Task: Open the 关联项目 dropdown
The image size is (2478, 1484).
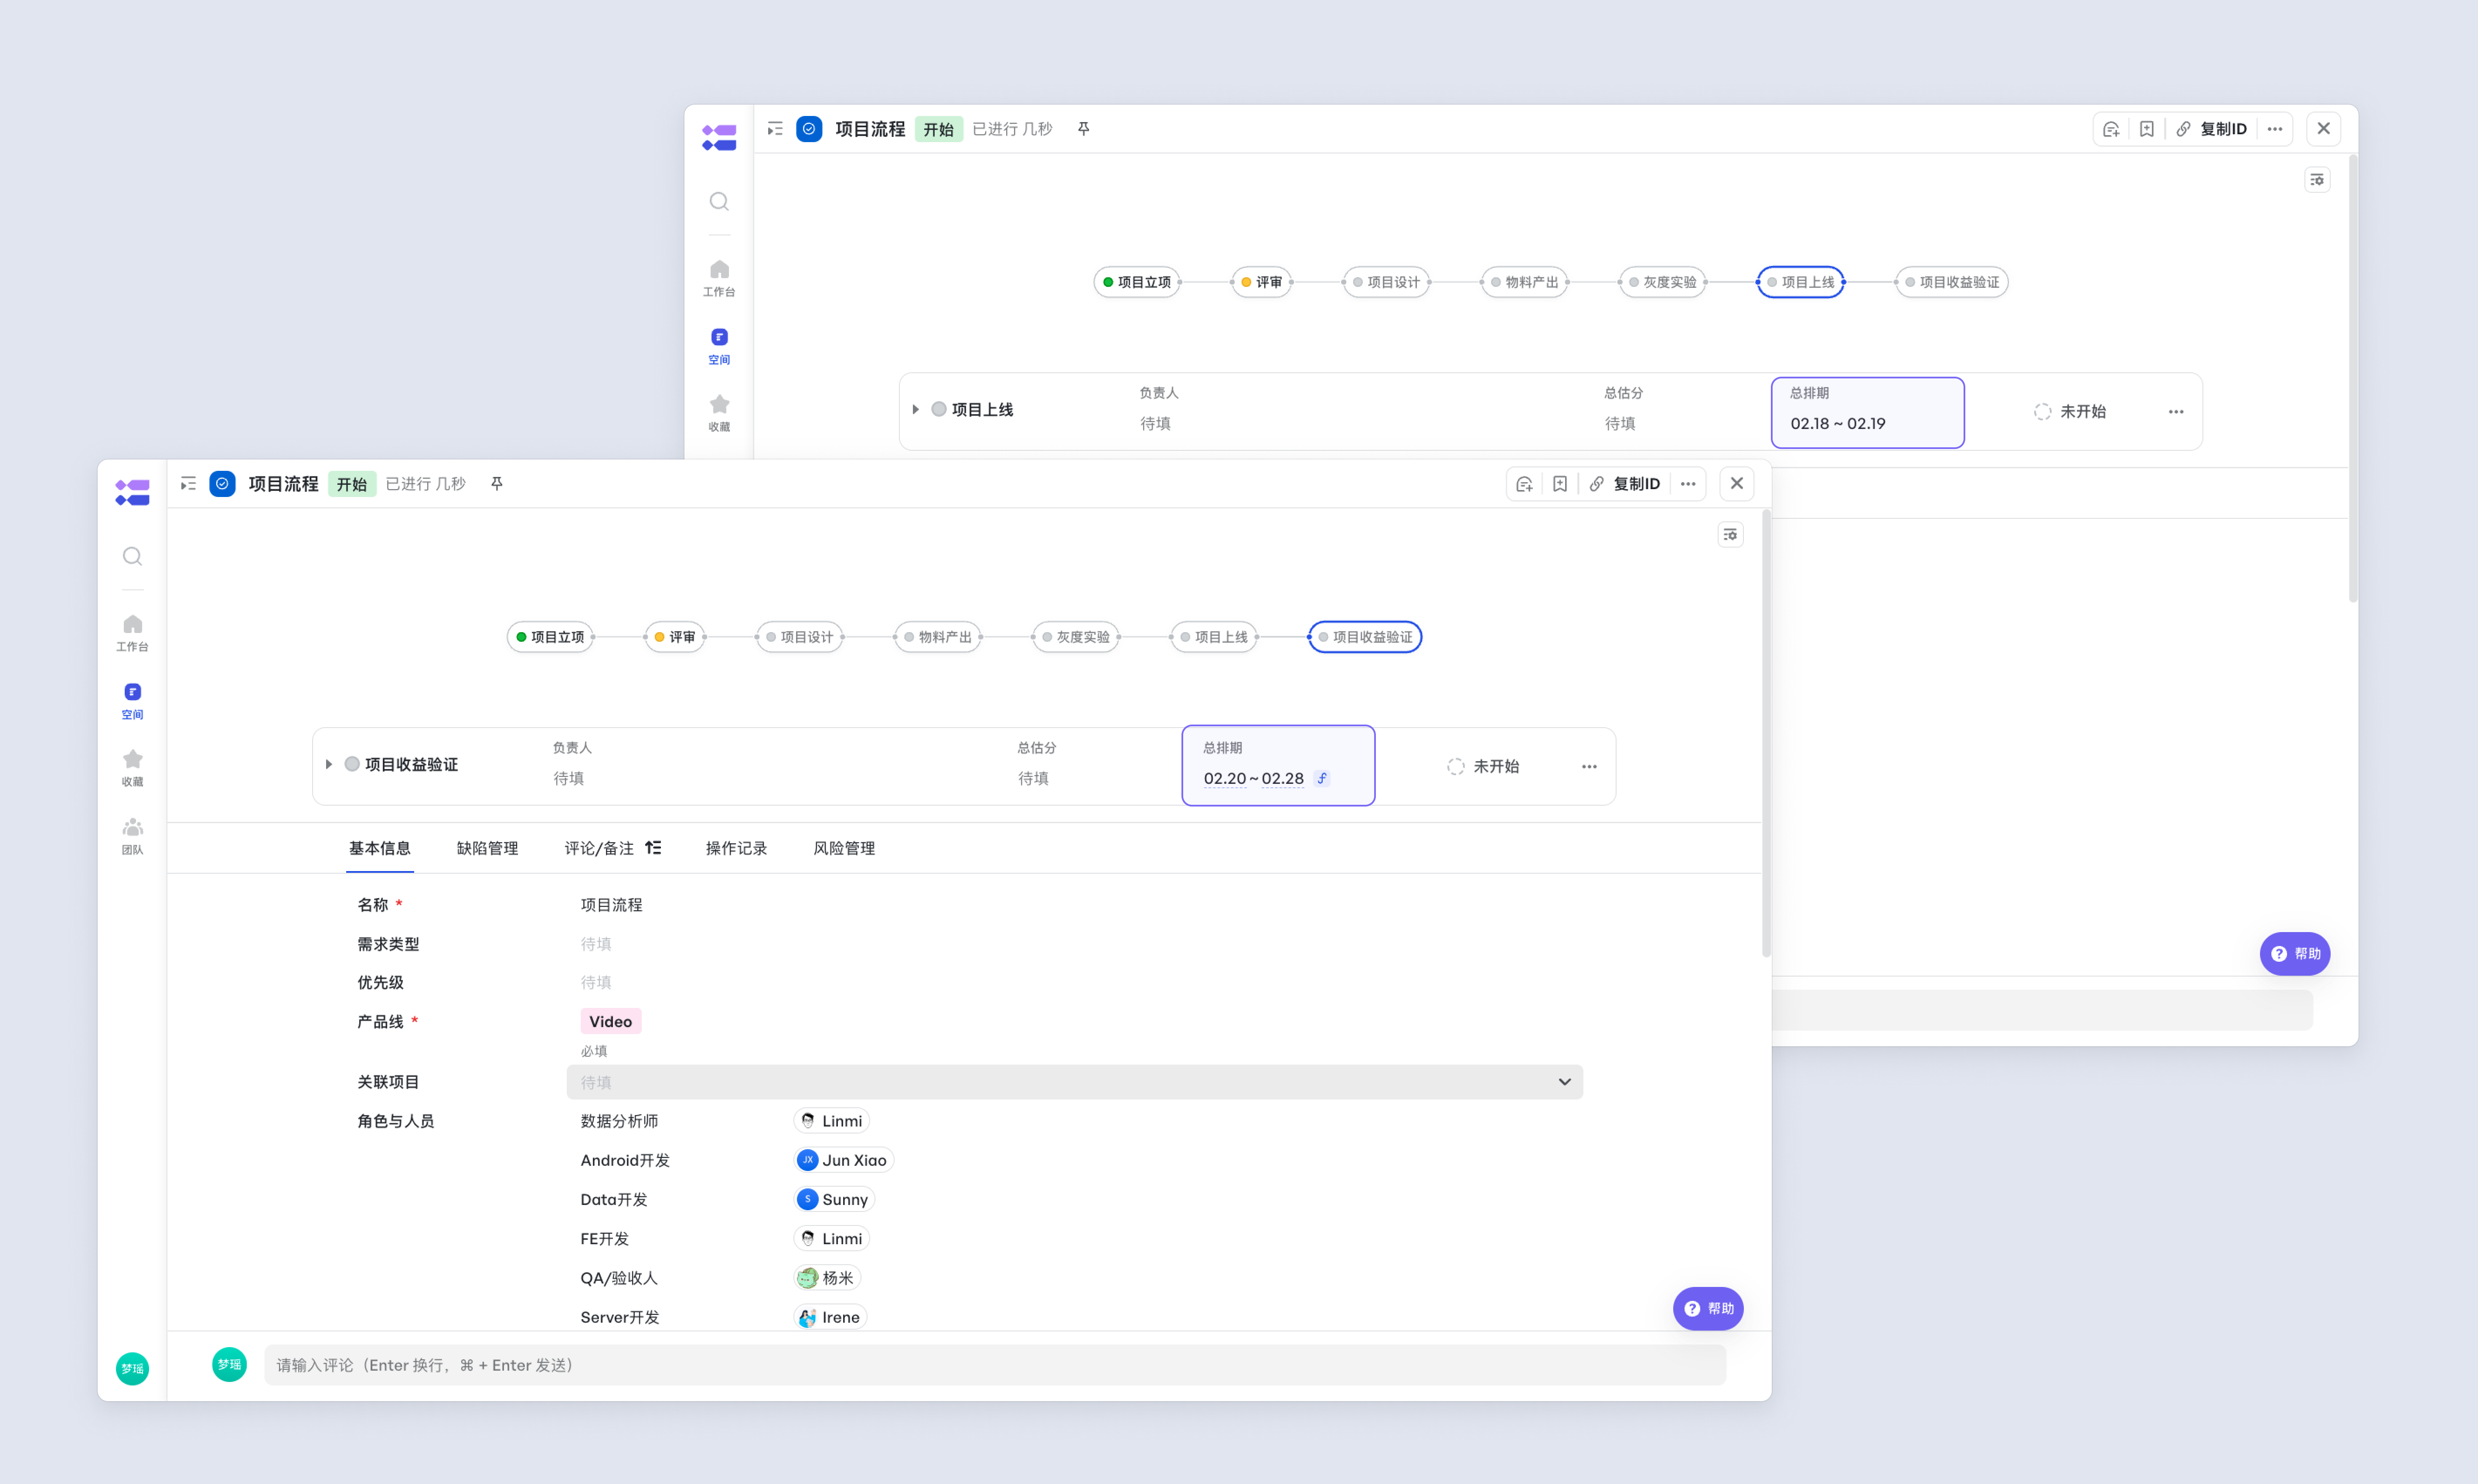Action: 1074,1082
